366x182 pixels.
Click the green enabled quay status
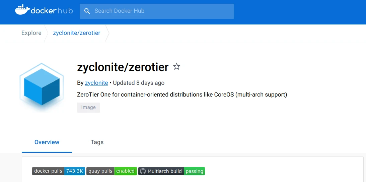tap(125, 171)
